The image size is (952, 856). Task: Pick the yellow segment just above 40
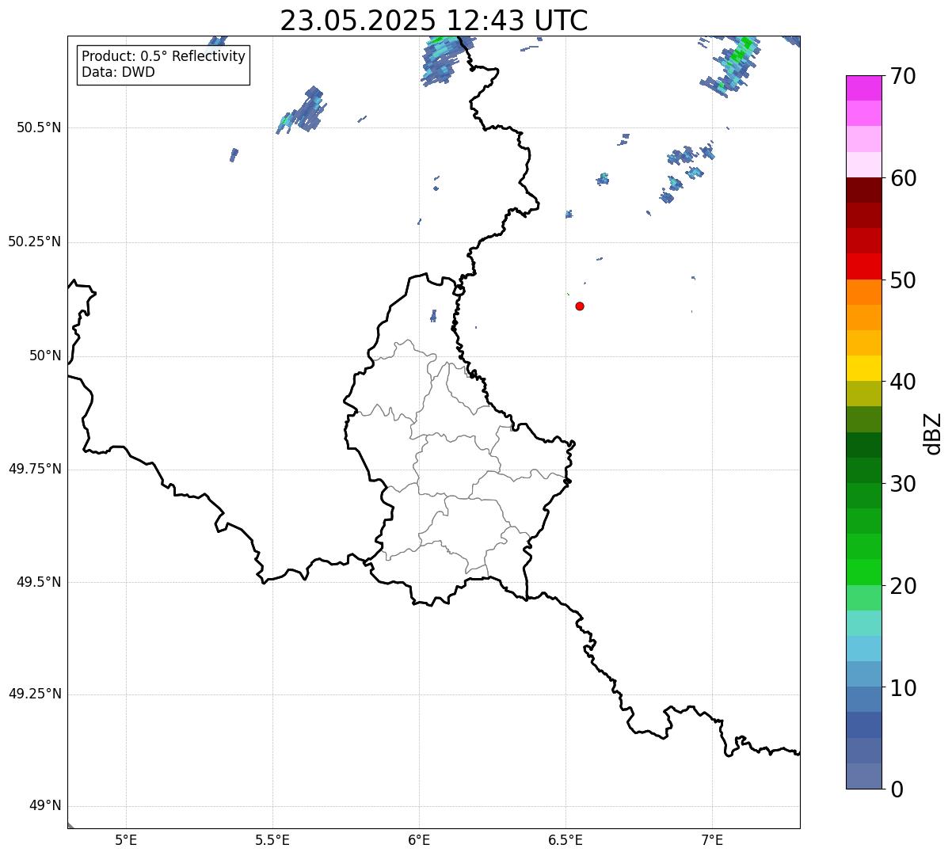863,368
